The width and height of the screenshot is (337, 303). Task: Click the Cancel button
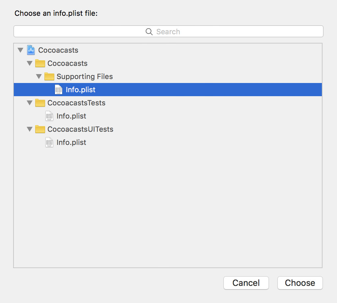click(x=246, y=283)
